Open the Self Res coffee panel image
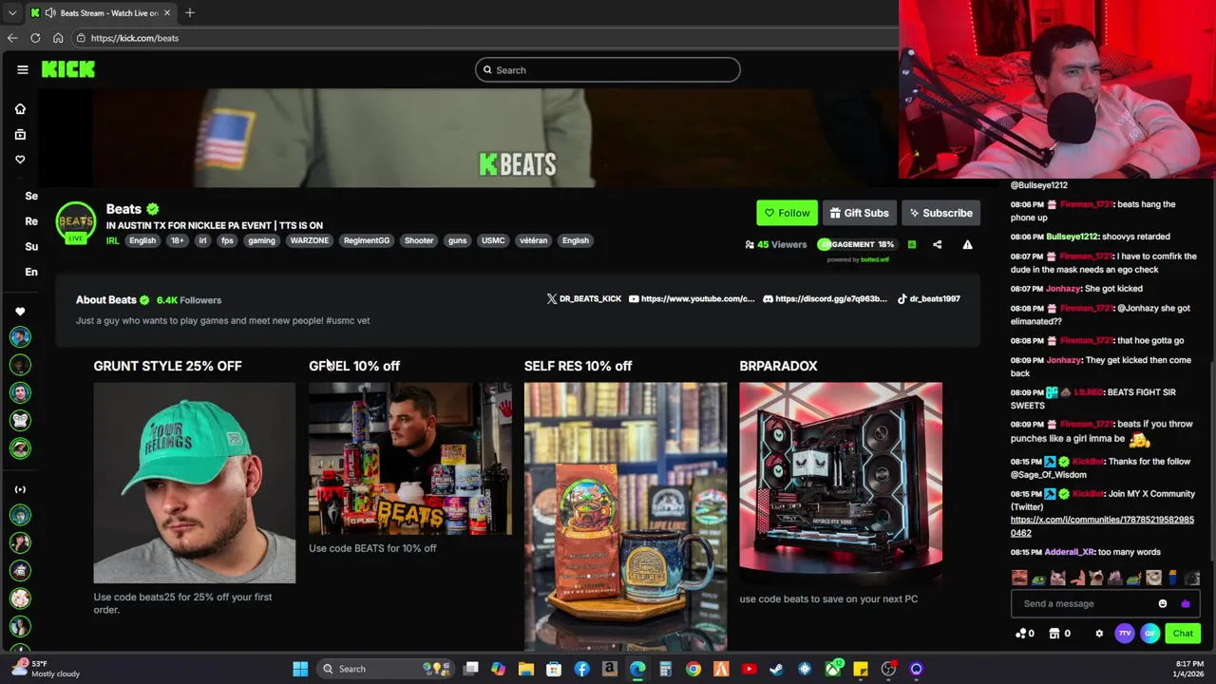The image size is (1216, 684). tap(625, 516)
